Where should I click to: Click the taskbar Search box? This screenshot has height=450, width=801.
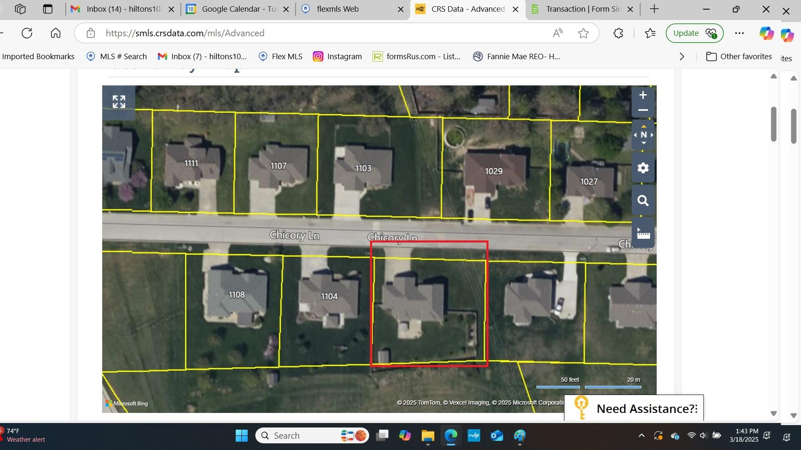[312, 436]
